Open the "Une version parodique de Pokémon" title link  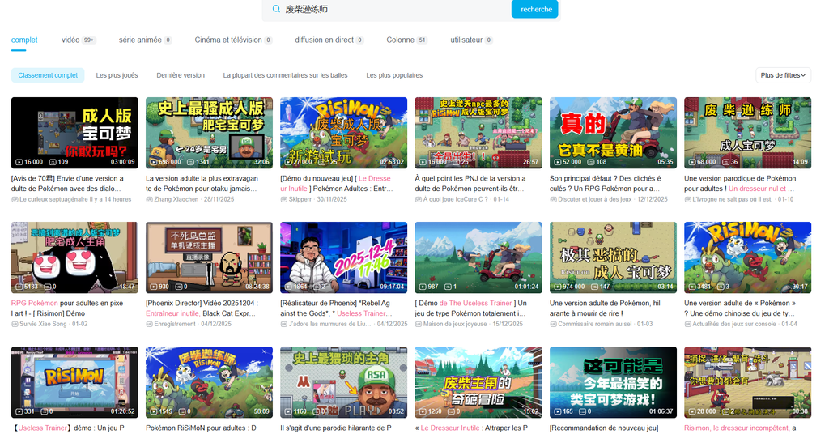click(x=739, y=178)
